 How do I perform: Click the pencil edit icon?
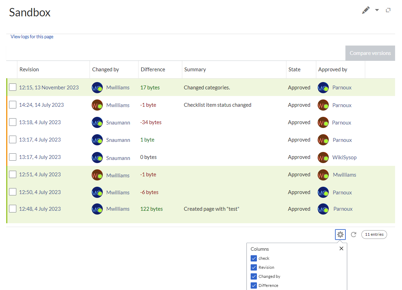(x=366, y=10)
